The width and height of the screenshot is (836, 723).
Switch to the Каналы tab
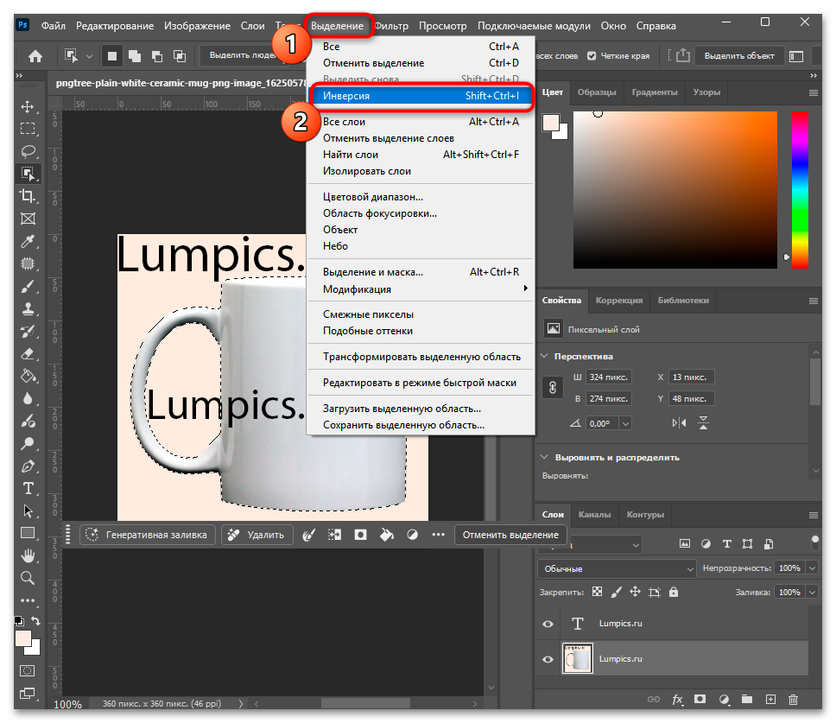tap(594, 515)
